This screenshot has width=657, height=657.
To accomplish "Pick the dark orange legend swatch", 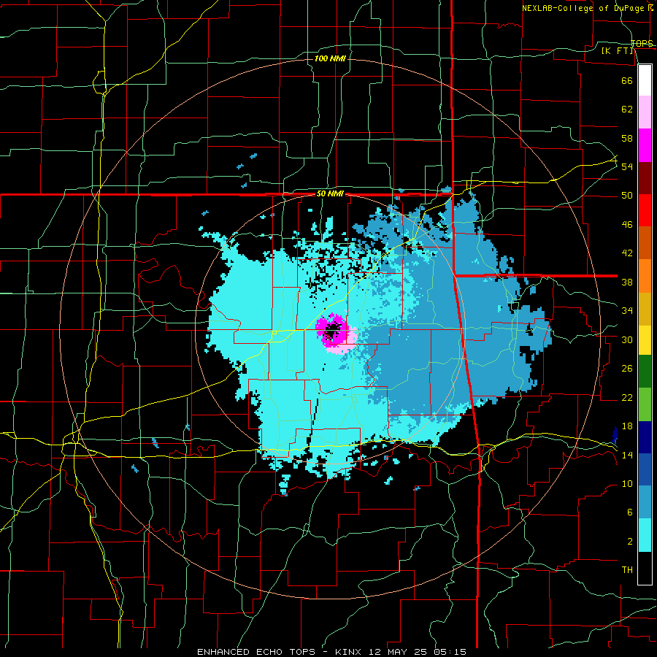I will (x=645, y=242).
